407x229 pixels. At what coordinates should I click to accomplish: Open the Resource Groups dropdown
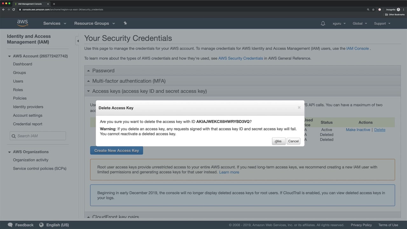point(94,24)
